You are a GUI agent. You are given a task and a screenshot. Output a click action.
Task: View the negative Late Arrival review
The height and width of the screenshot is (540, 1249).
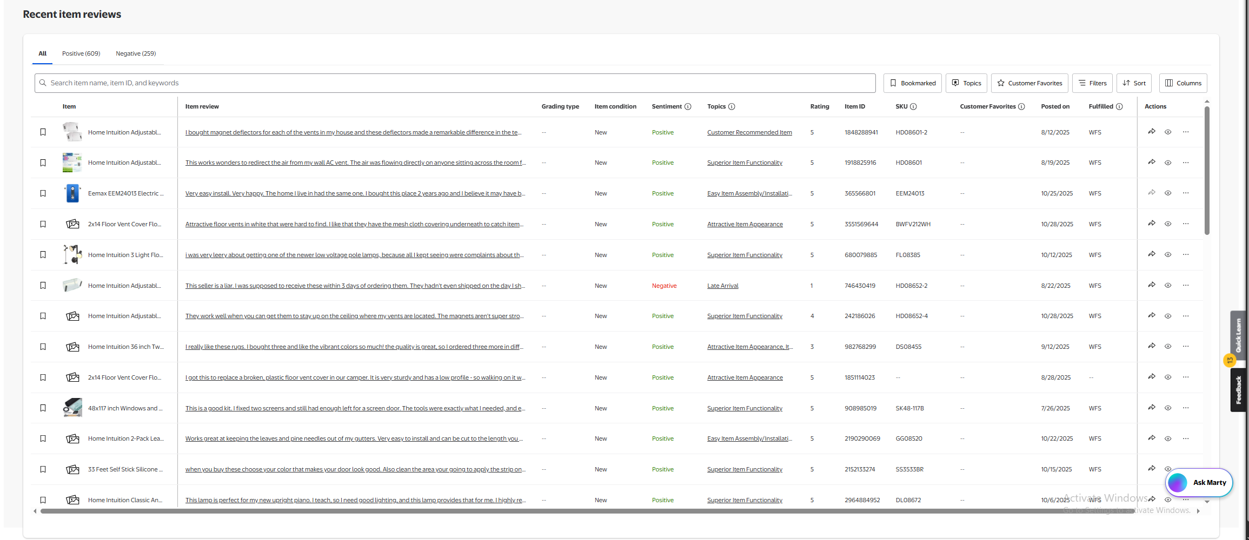pyautogui.click(x=1168, y=285)
